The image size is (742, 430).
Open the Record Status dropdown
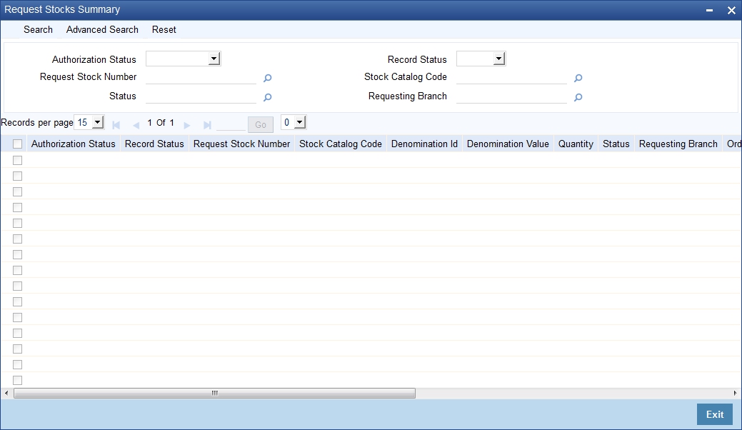coord(481,59)
